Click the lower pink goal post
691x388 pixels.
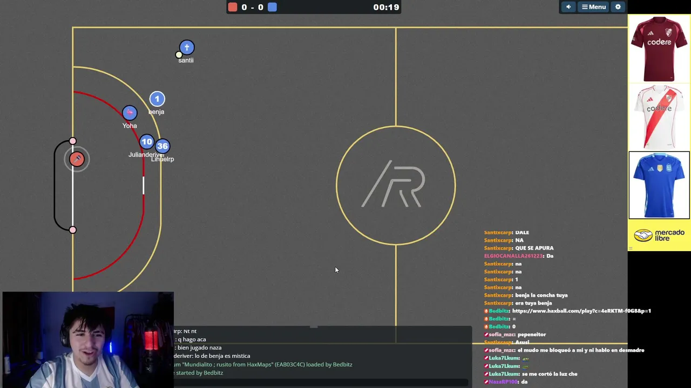(x=73, y=230)
